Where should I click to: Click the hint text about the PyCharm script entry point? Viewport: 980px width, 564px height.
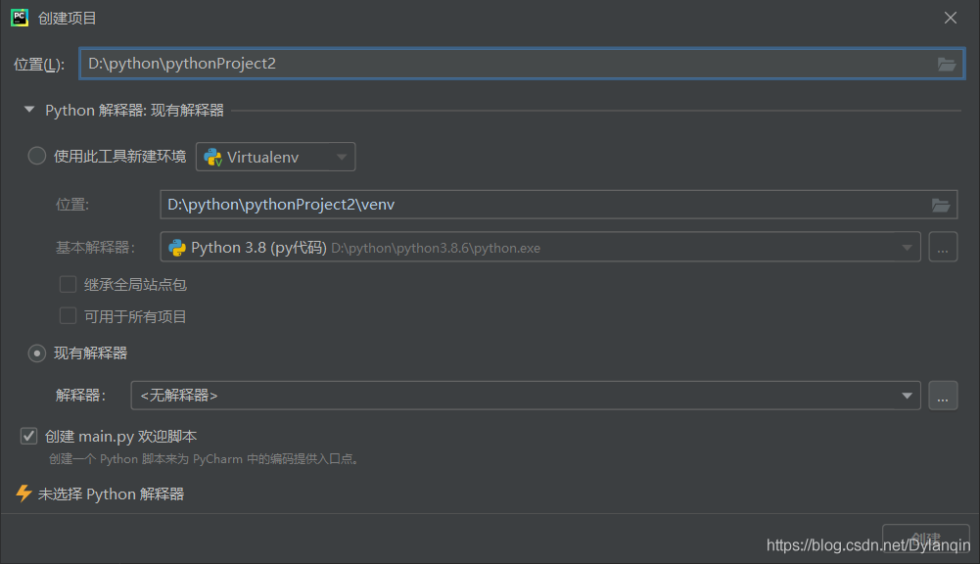click(204, 459)
